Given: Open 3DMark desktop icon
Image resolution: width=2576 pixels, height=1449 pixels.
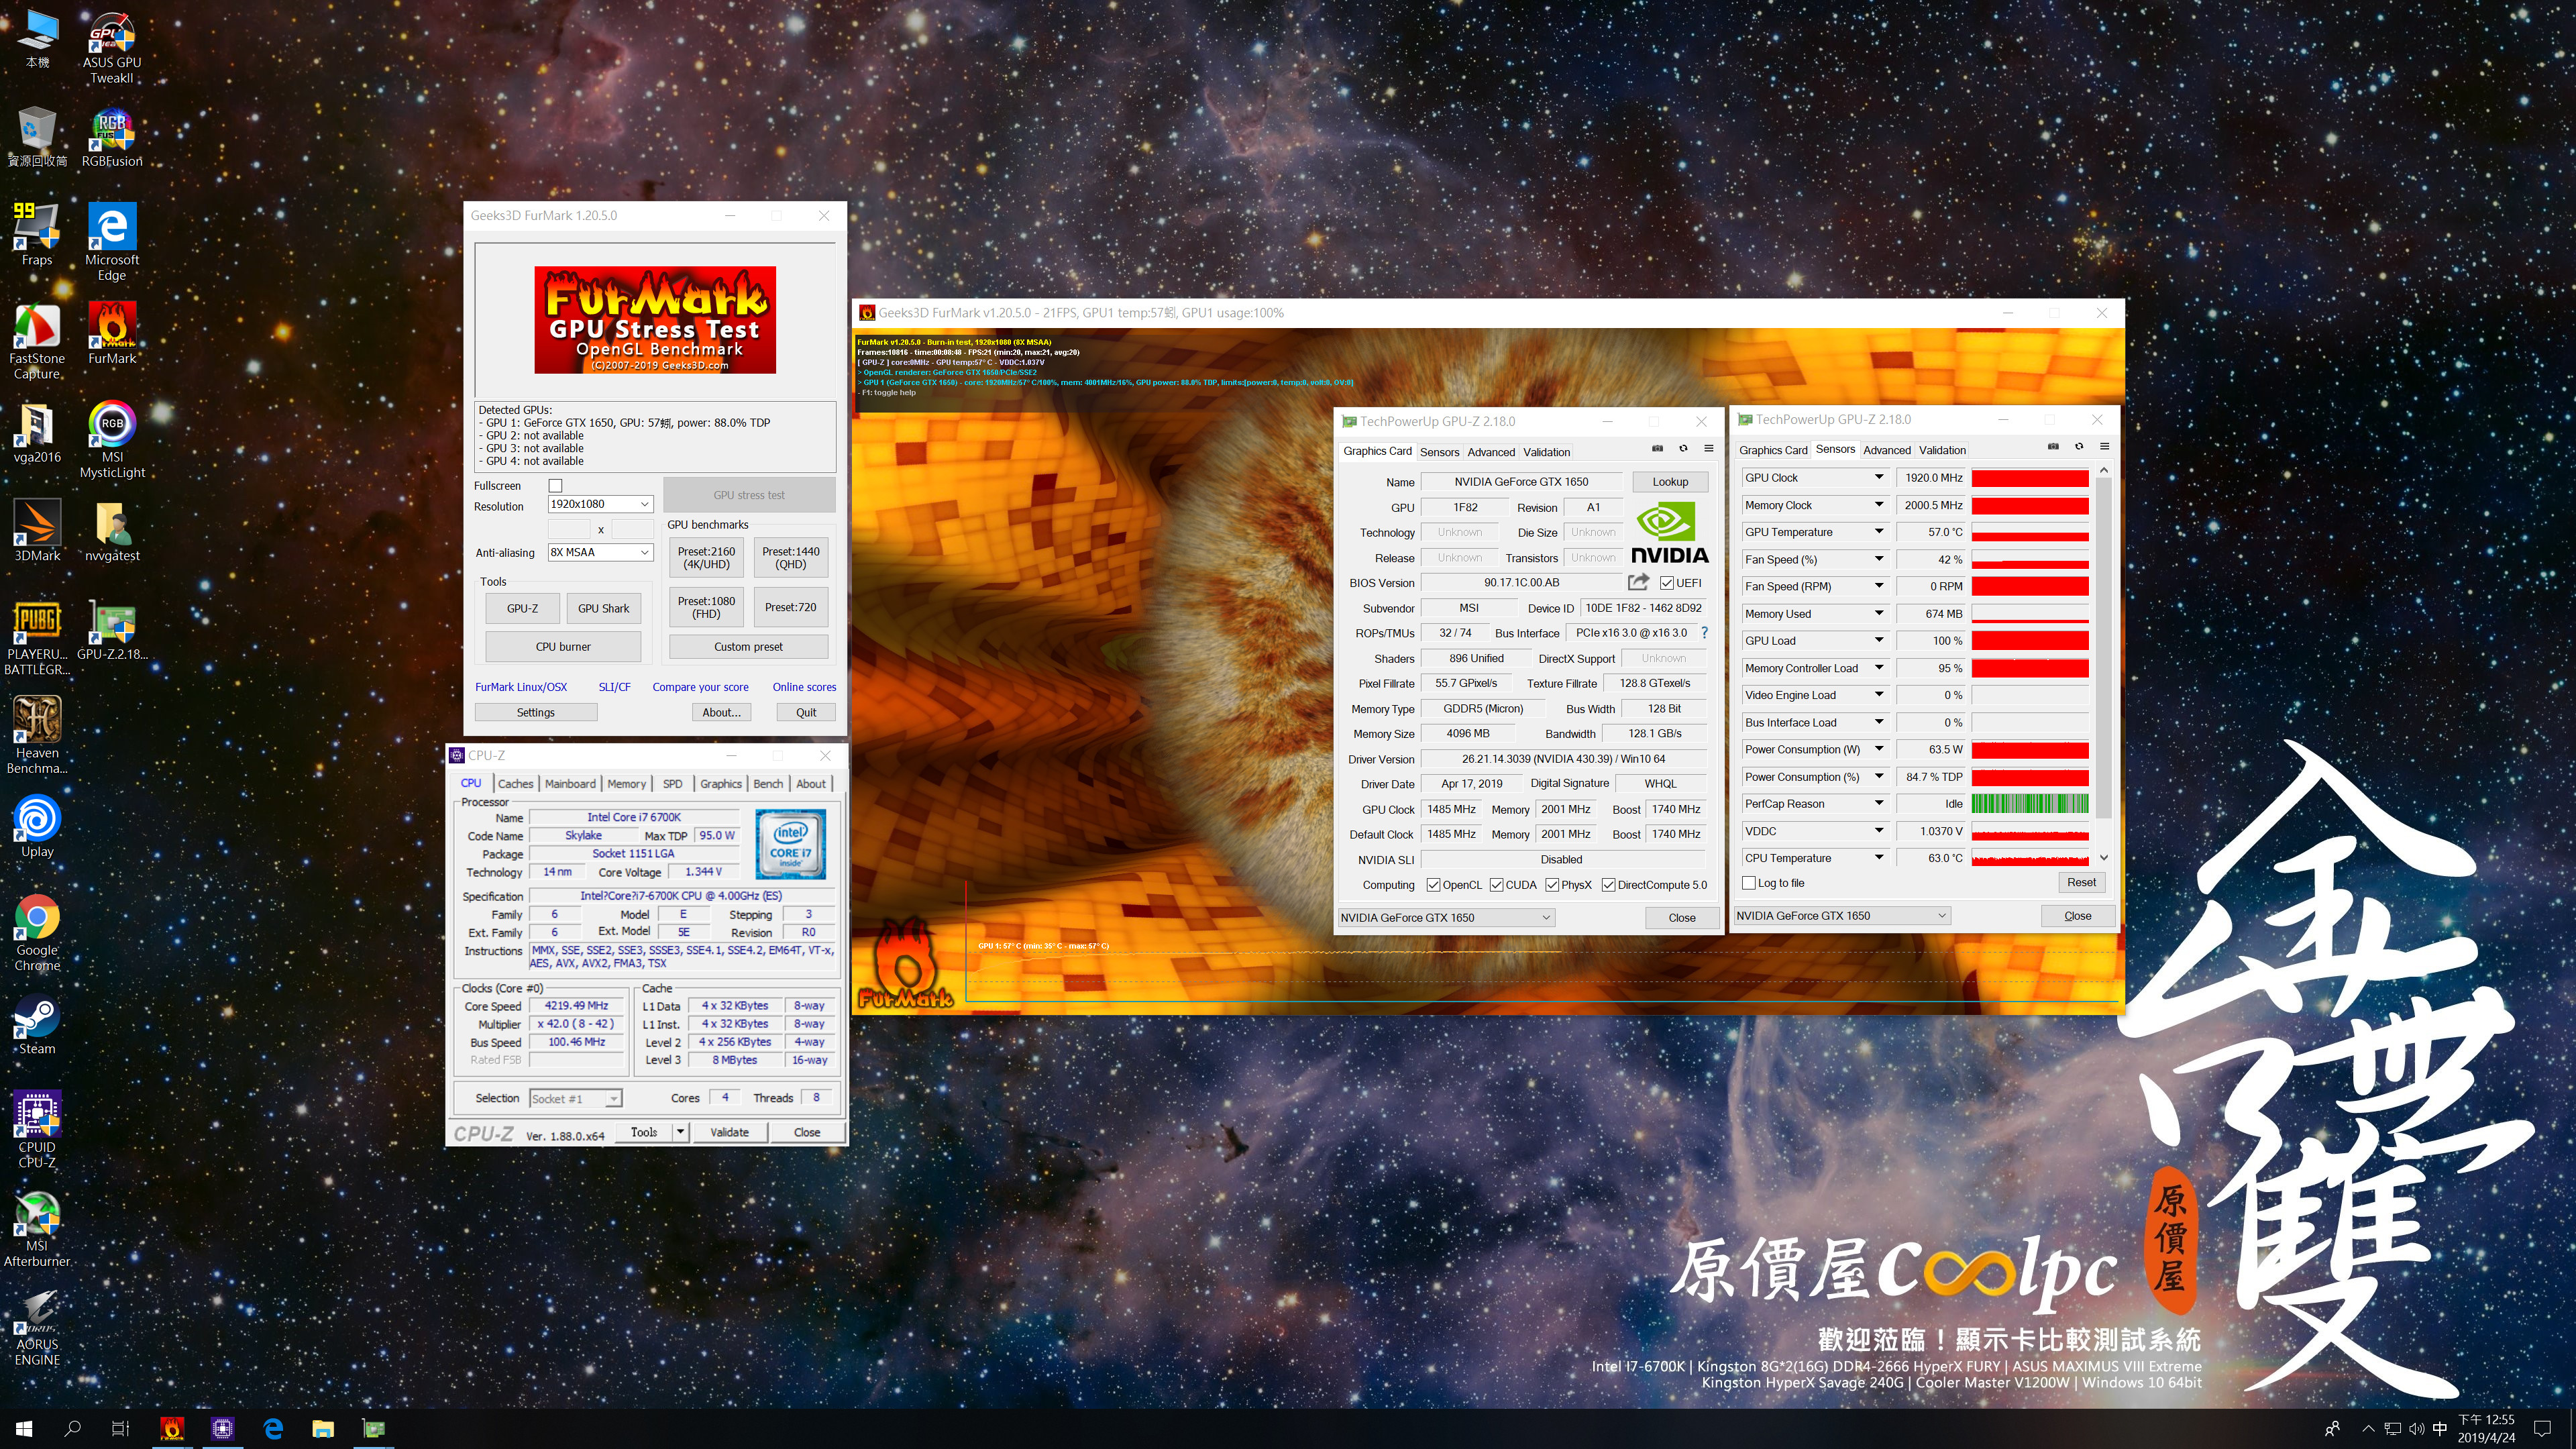Looking at the screenshot, I should [x=37, y=531].
